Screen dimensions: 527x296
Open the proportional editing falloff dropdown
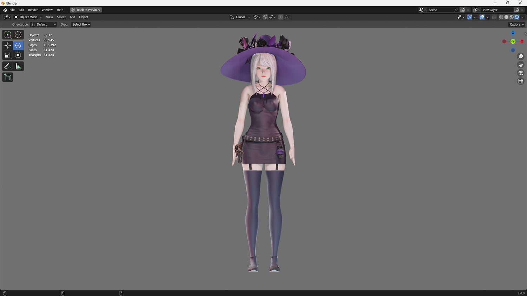288,17
